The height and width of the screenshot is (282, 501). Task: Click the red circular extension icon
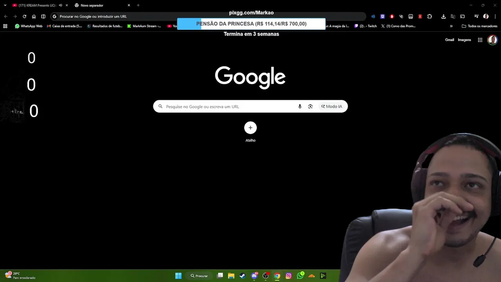tap(392, 16)
